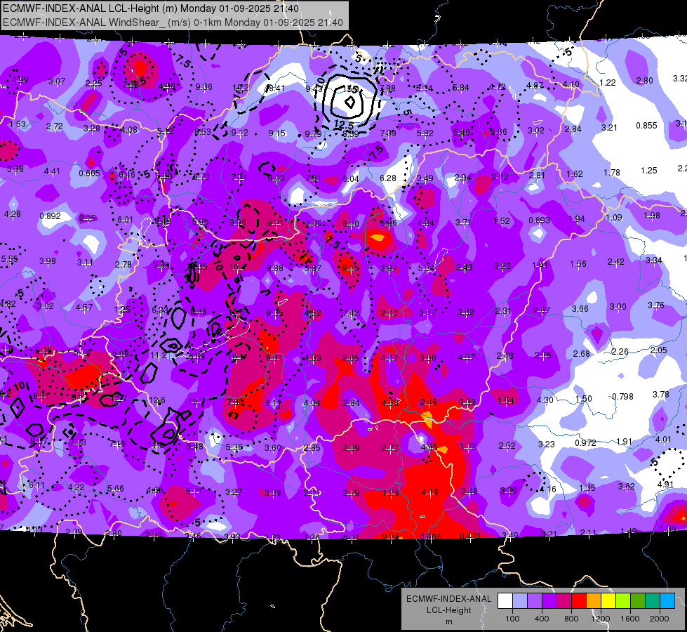
Task: Click the map value 0.471
Action: click(471, 536)
